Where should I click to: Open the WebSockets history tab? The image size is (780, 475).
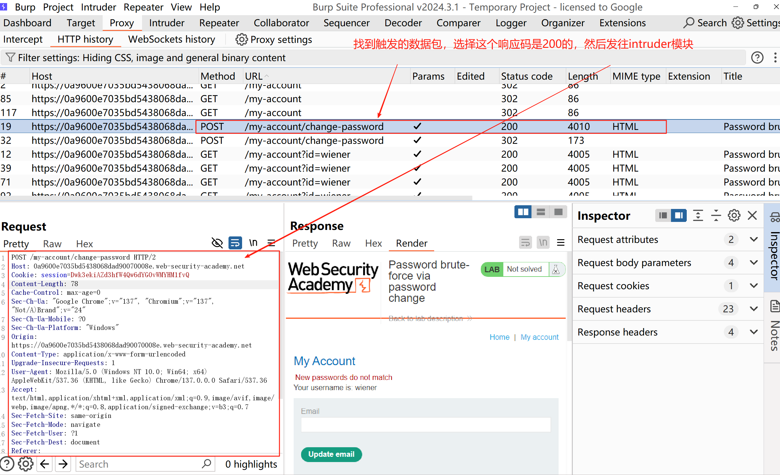(x=171, y=40)
